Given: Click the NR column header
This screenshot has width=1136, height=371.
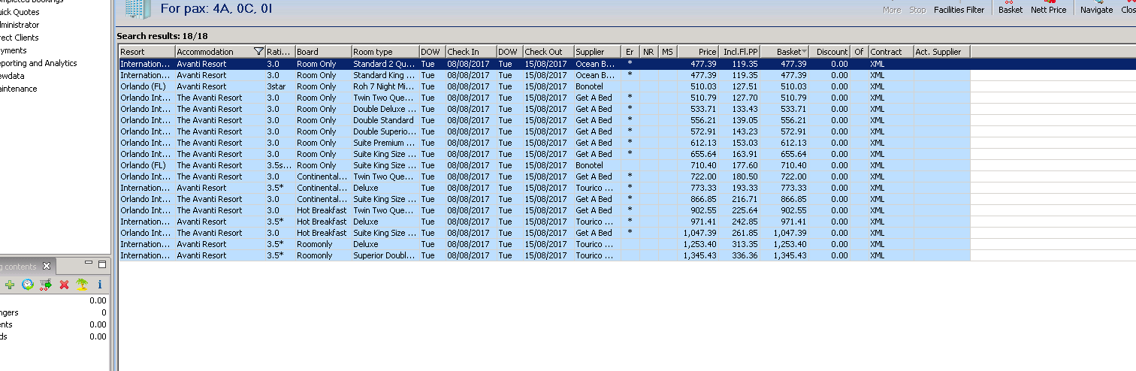Looking at the screenshot, I should click(649, 52).
